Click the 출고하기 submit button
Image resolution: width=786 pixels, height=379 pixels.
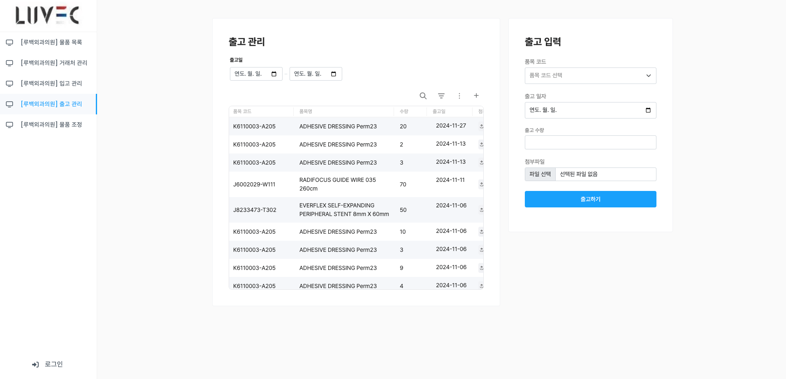coord(590,199)
